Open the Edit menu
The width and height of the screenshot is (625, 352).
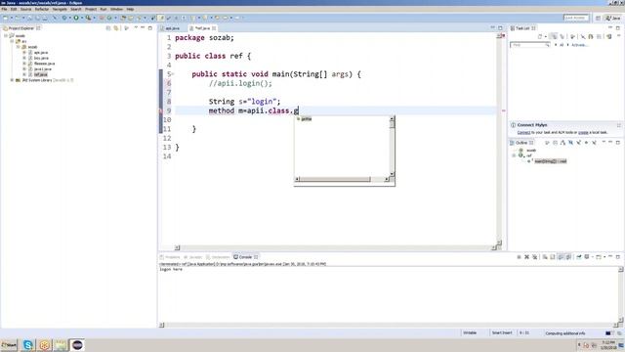click(x=14, y=9)
